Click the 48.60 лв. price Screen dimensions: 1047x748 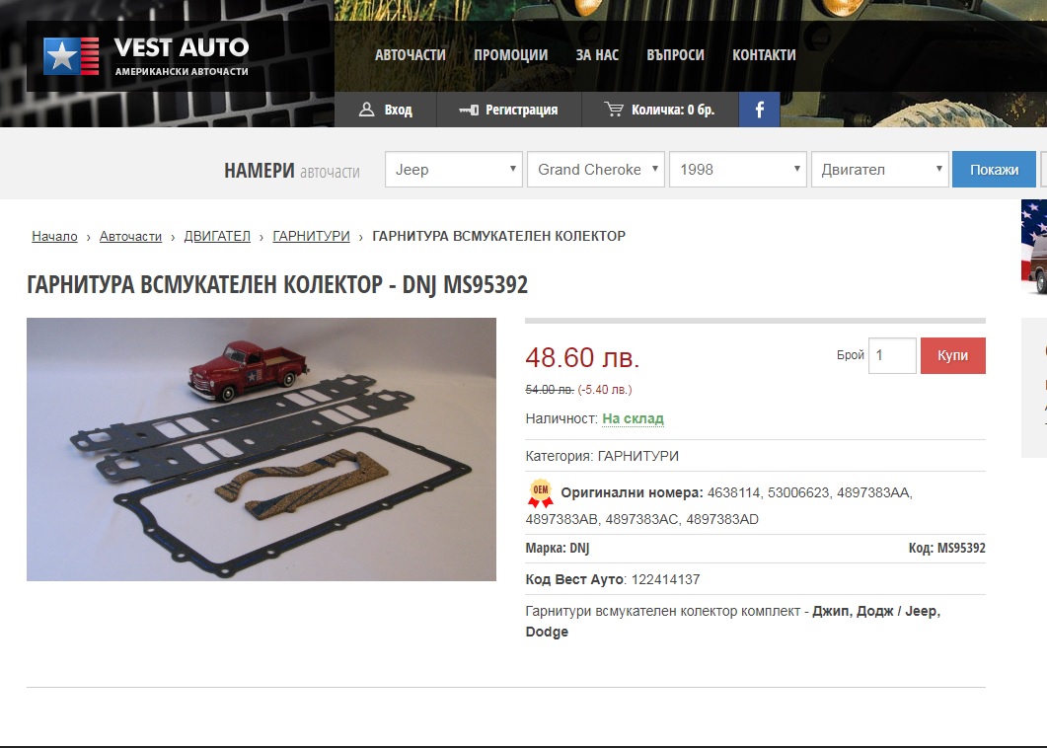pyautogui.click(x=582, y=357)
